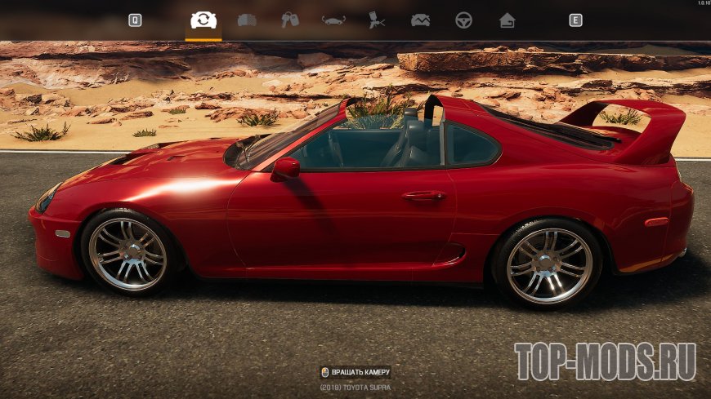Click the TOP-MODS.RU watermark

(605, 361)
